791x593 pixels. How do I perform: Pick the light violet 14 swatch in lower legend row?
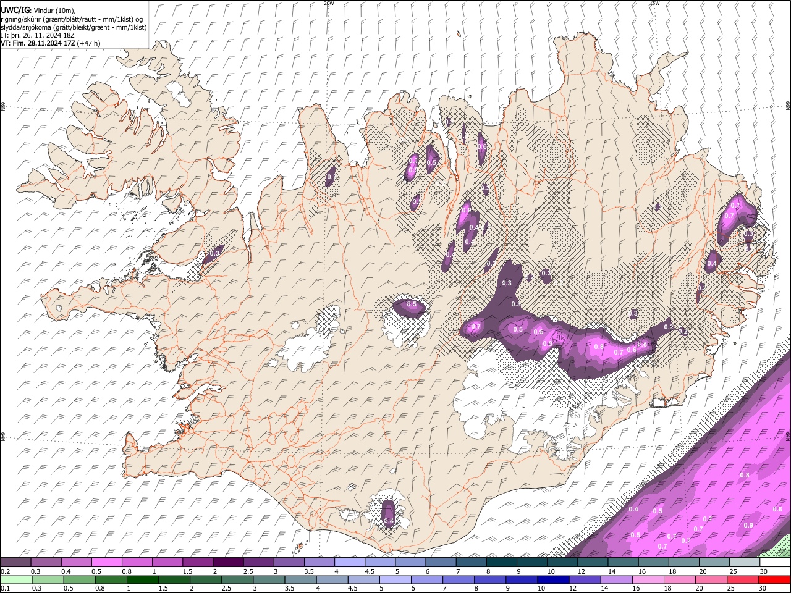(617, 579)
